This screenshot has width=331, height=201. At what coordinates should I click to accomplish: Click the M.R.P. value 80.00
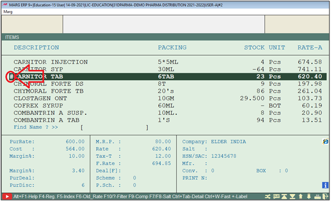pyautogui.click(x=163, y=142)
